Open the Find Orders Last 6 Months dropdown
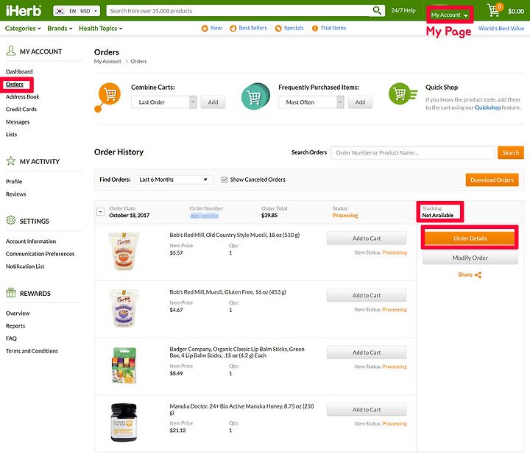The width and height of the screenshot is (530, 460). pos(174,180)
